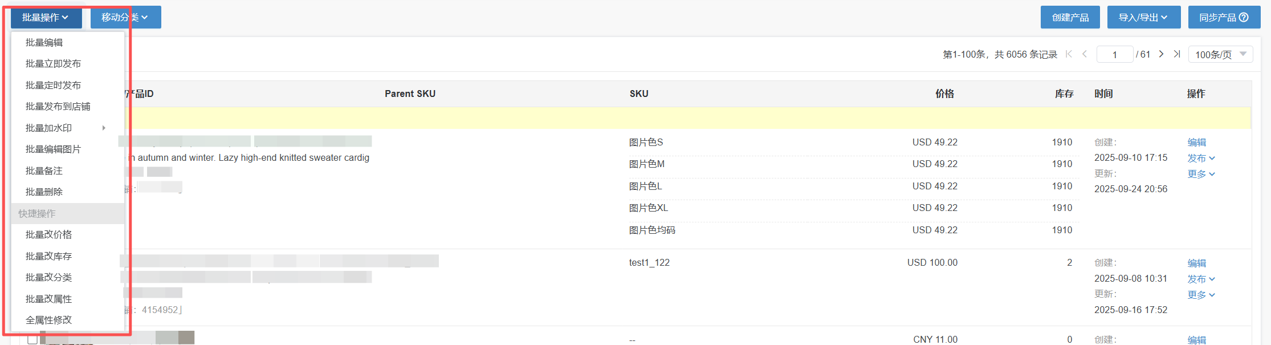Select 批量删除 in the menu
Viewport: 1271px width, 345px height.
click(x=44, y=192)
